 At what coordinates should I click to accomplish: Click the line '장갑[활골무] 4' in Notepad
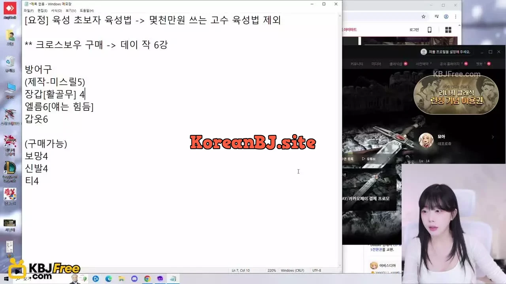55,94
